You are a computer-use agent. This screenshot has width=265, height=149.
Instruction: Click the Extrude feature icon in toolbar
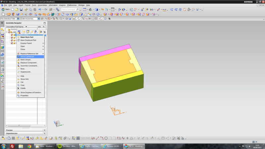[x=9, y=14]
